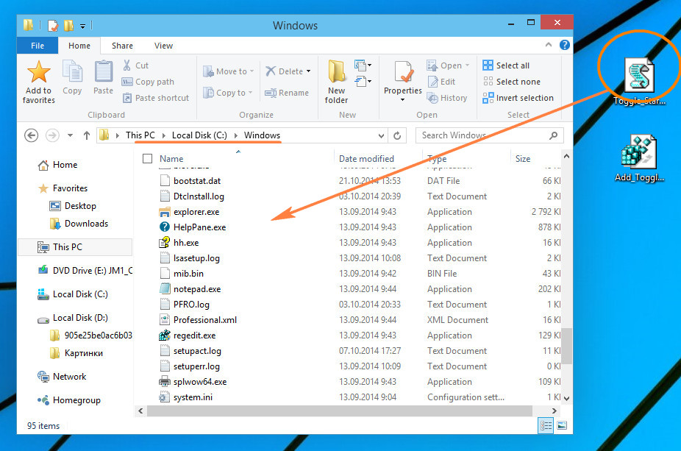Click the horizontal scrollbar at the bottom

[x=339, y=411]
